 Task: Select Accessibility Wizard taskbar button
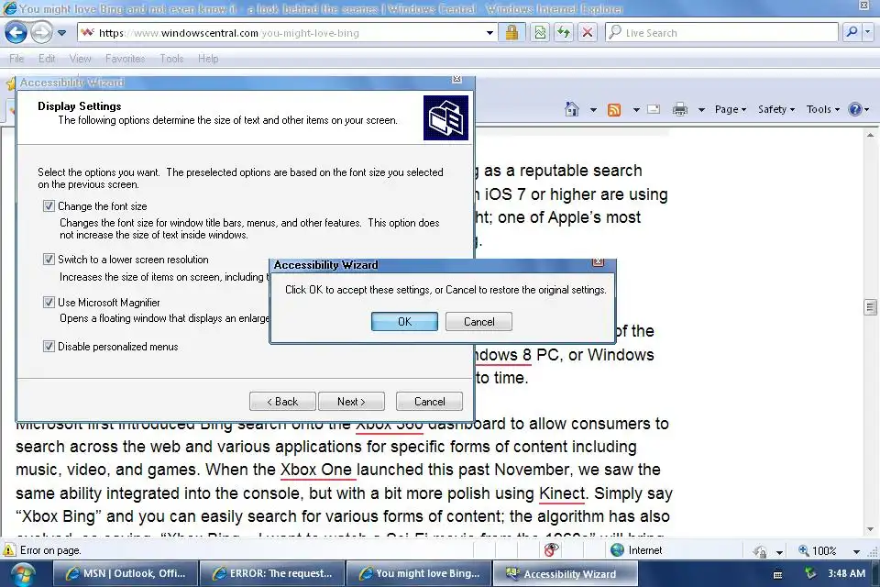566,573
